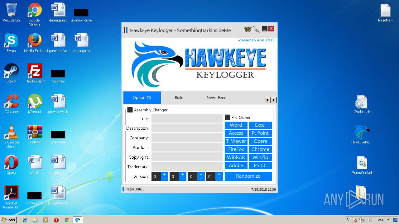Image resolution: width=399 pixels, height=224 pixels.
Task: Click the syringe icon in HawkEye title bar
Action: pyautogui.click(x=256, y=29)
